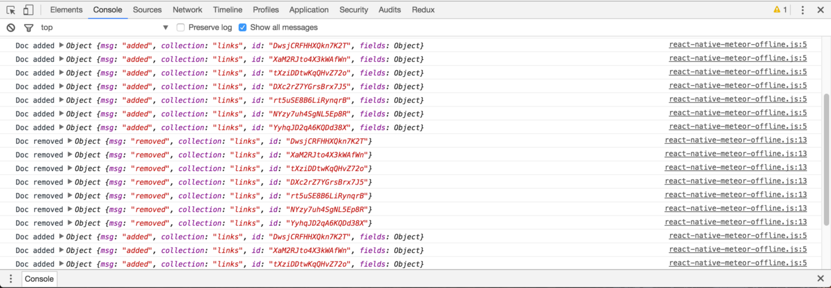Toggle the device toolbar icon
The width and height of the screenshot is (831, 288).
(x=28, y=10)
